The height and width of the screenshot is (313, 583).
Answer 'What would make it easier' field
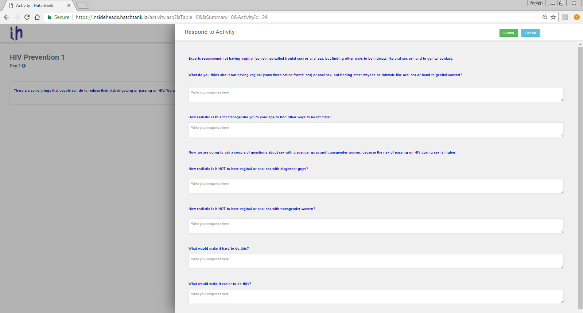pyautogui.click(x=376, y=297)
